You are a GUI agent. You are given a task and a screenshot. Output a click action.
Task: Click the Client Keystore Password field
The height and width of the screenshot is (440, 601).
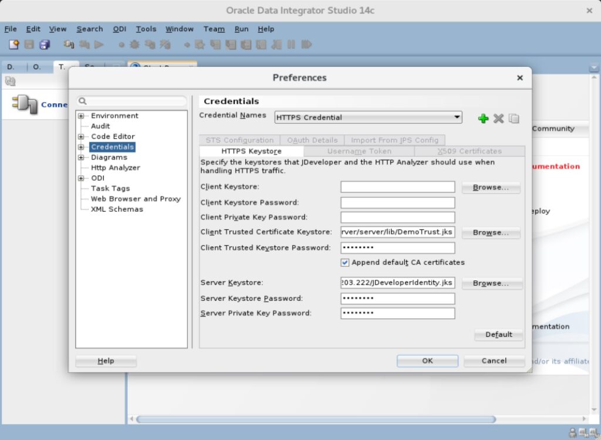click(x=398, y=203)
